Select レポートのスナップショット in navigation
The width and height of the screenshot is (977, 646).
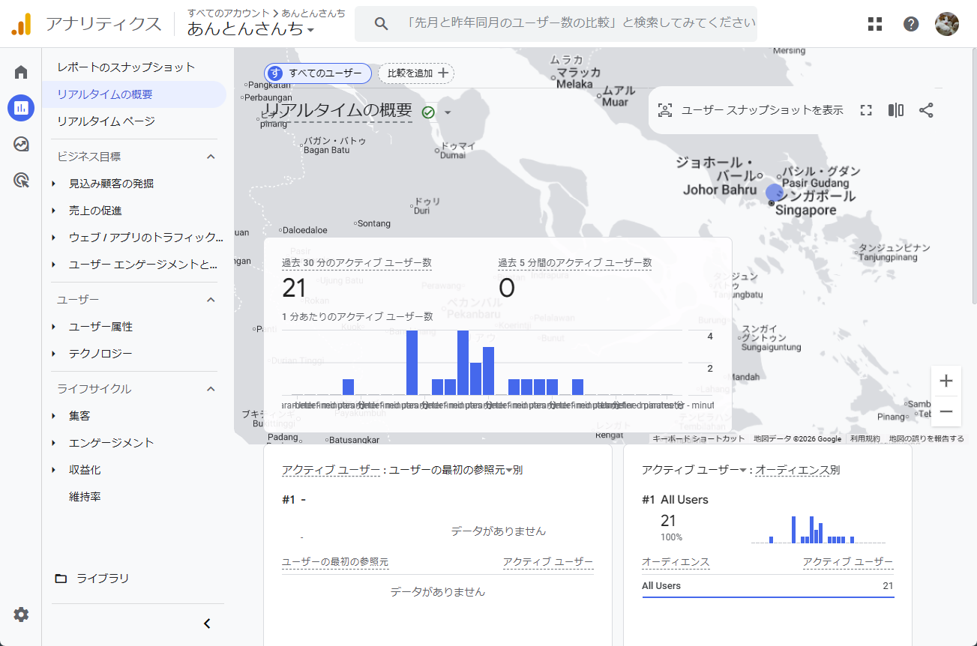126,67
